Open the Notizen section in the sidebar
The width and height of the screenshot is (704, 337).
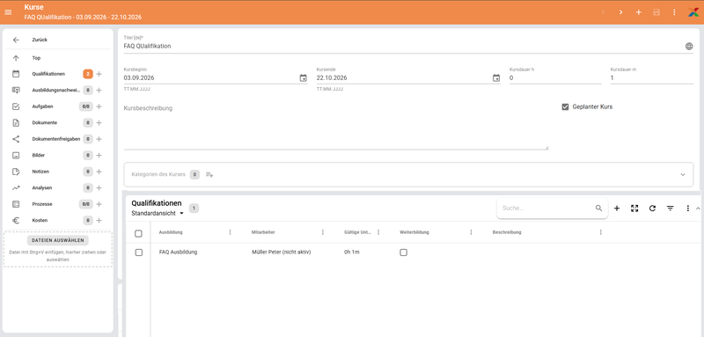coord(40,172)
